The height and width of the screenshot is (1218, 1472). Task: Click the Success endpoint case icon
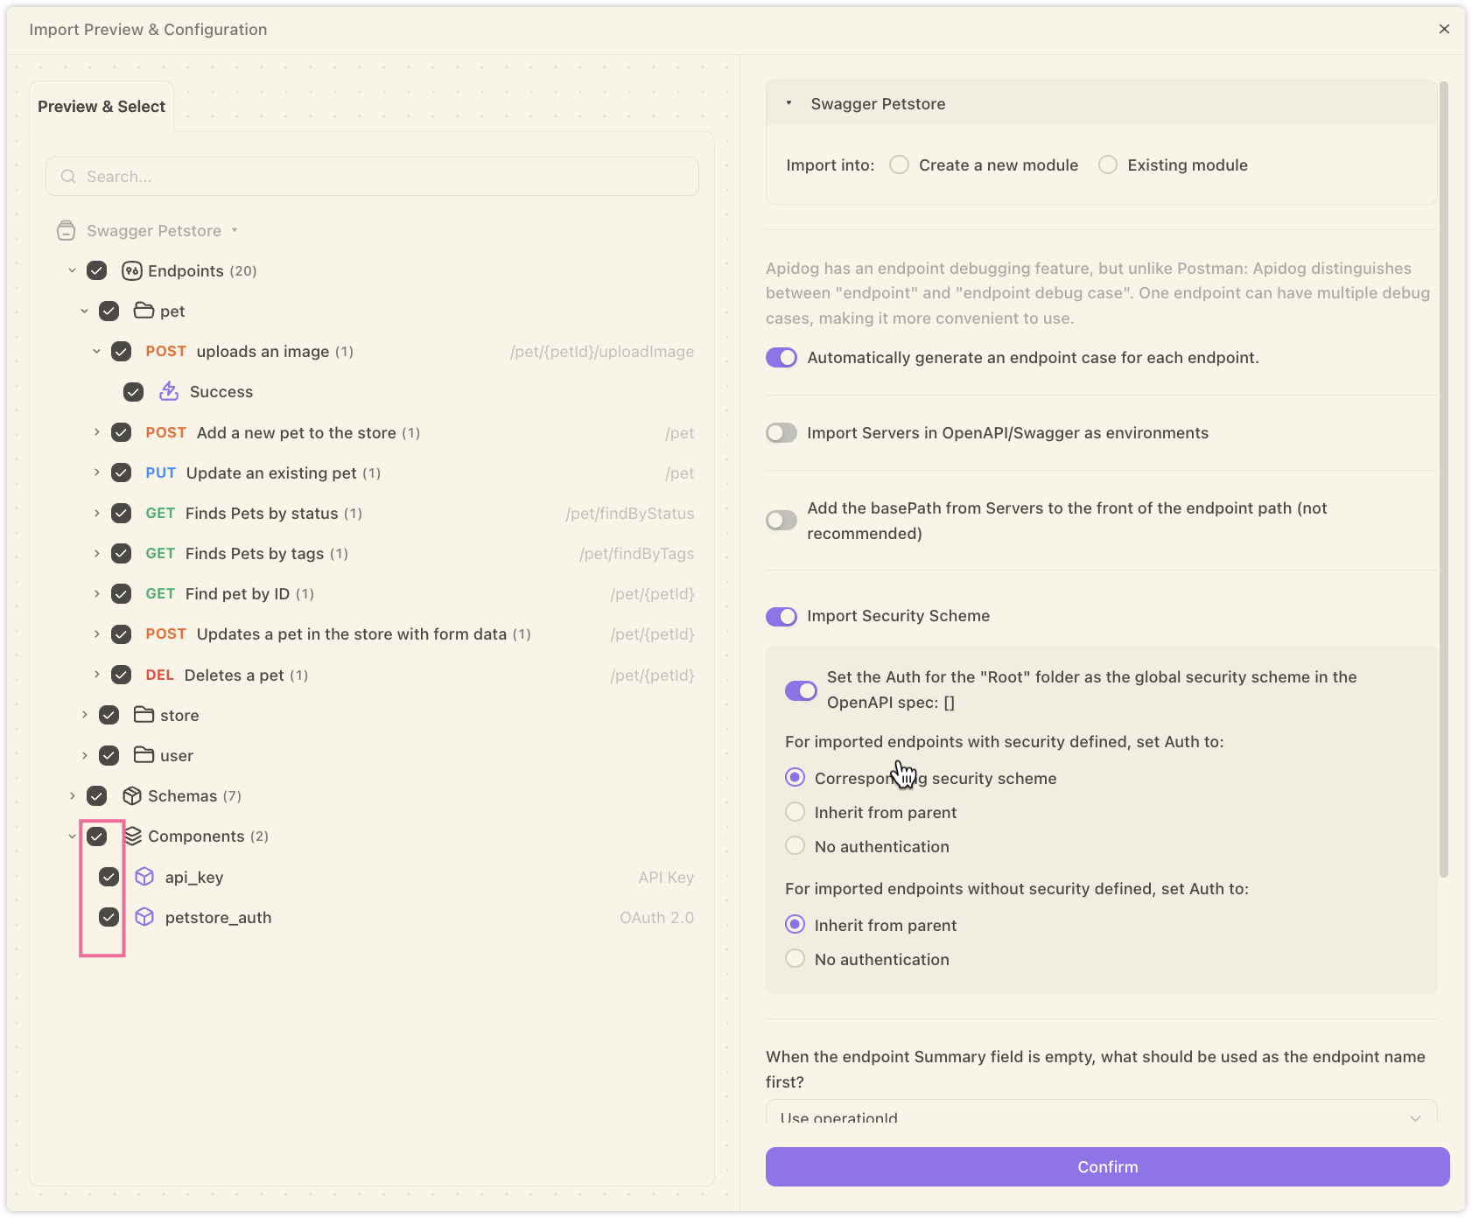(169, 391)
